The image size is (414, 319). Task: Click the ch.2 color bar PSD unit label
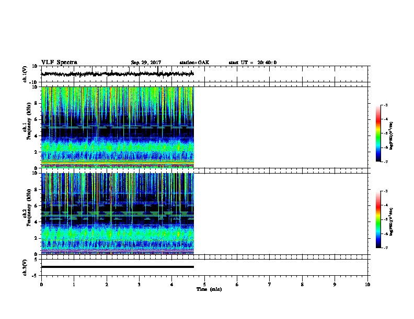coord(391,222)
